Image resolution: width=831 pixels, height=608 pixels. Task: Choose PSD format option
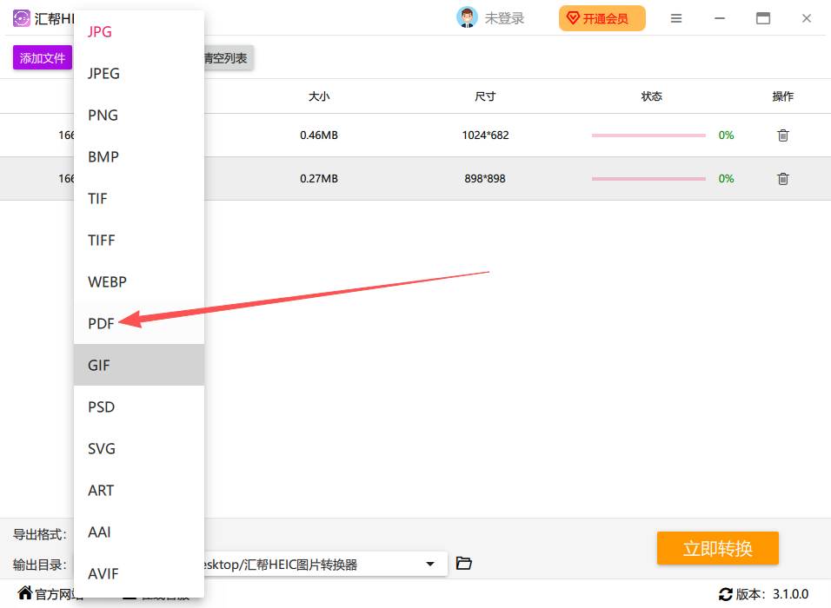point(139,406)
